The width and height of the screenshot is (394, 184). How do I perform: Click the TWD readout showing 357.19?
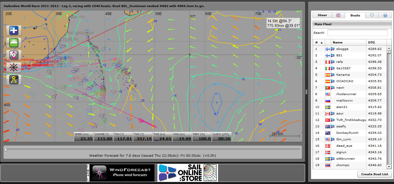pos(143,137)
